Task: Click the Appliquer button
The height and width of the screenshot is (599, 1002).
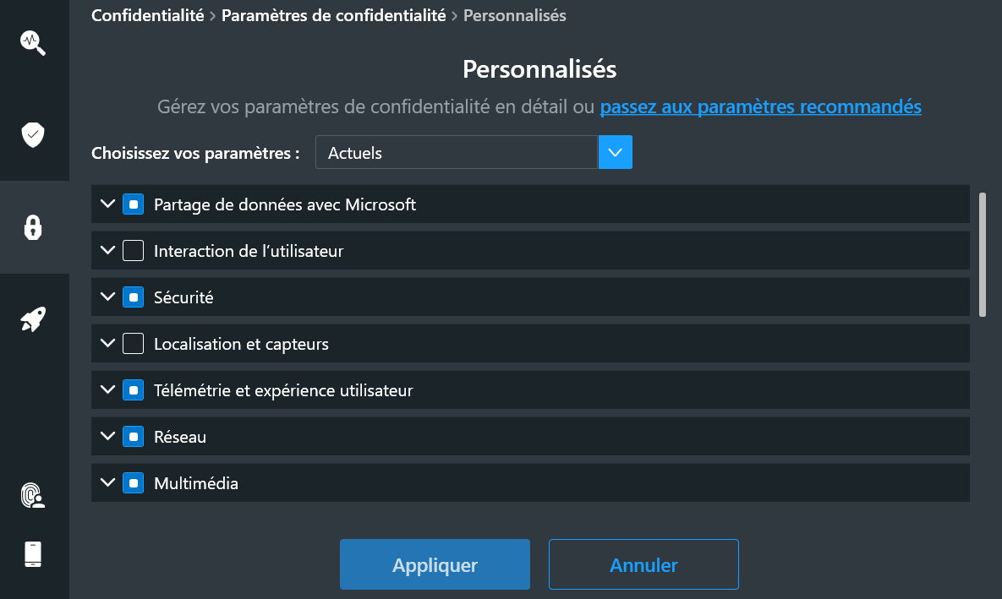Action: click(434, 564)
